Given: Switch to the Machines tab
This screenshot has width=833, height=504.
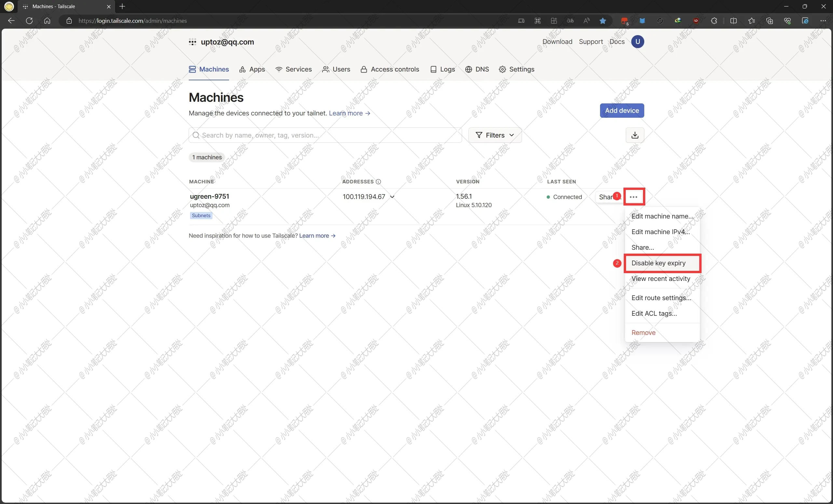Looking at the screenshot, I should pyautogui.click(x=209, y=69).
